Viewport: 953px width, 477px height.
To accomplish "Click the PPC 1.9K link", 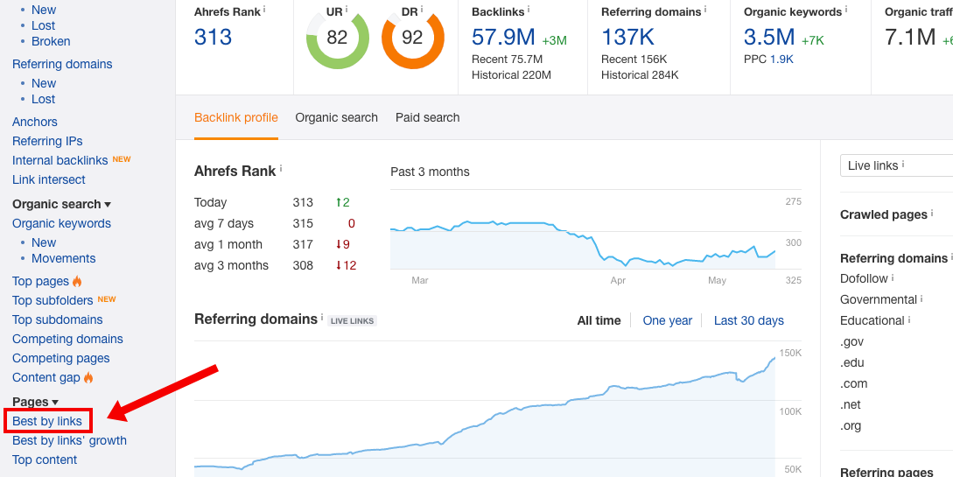I will 781,60.
